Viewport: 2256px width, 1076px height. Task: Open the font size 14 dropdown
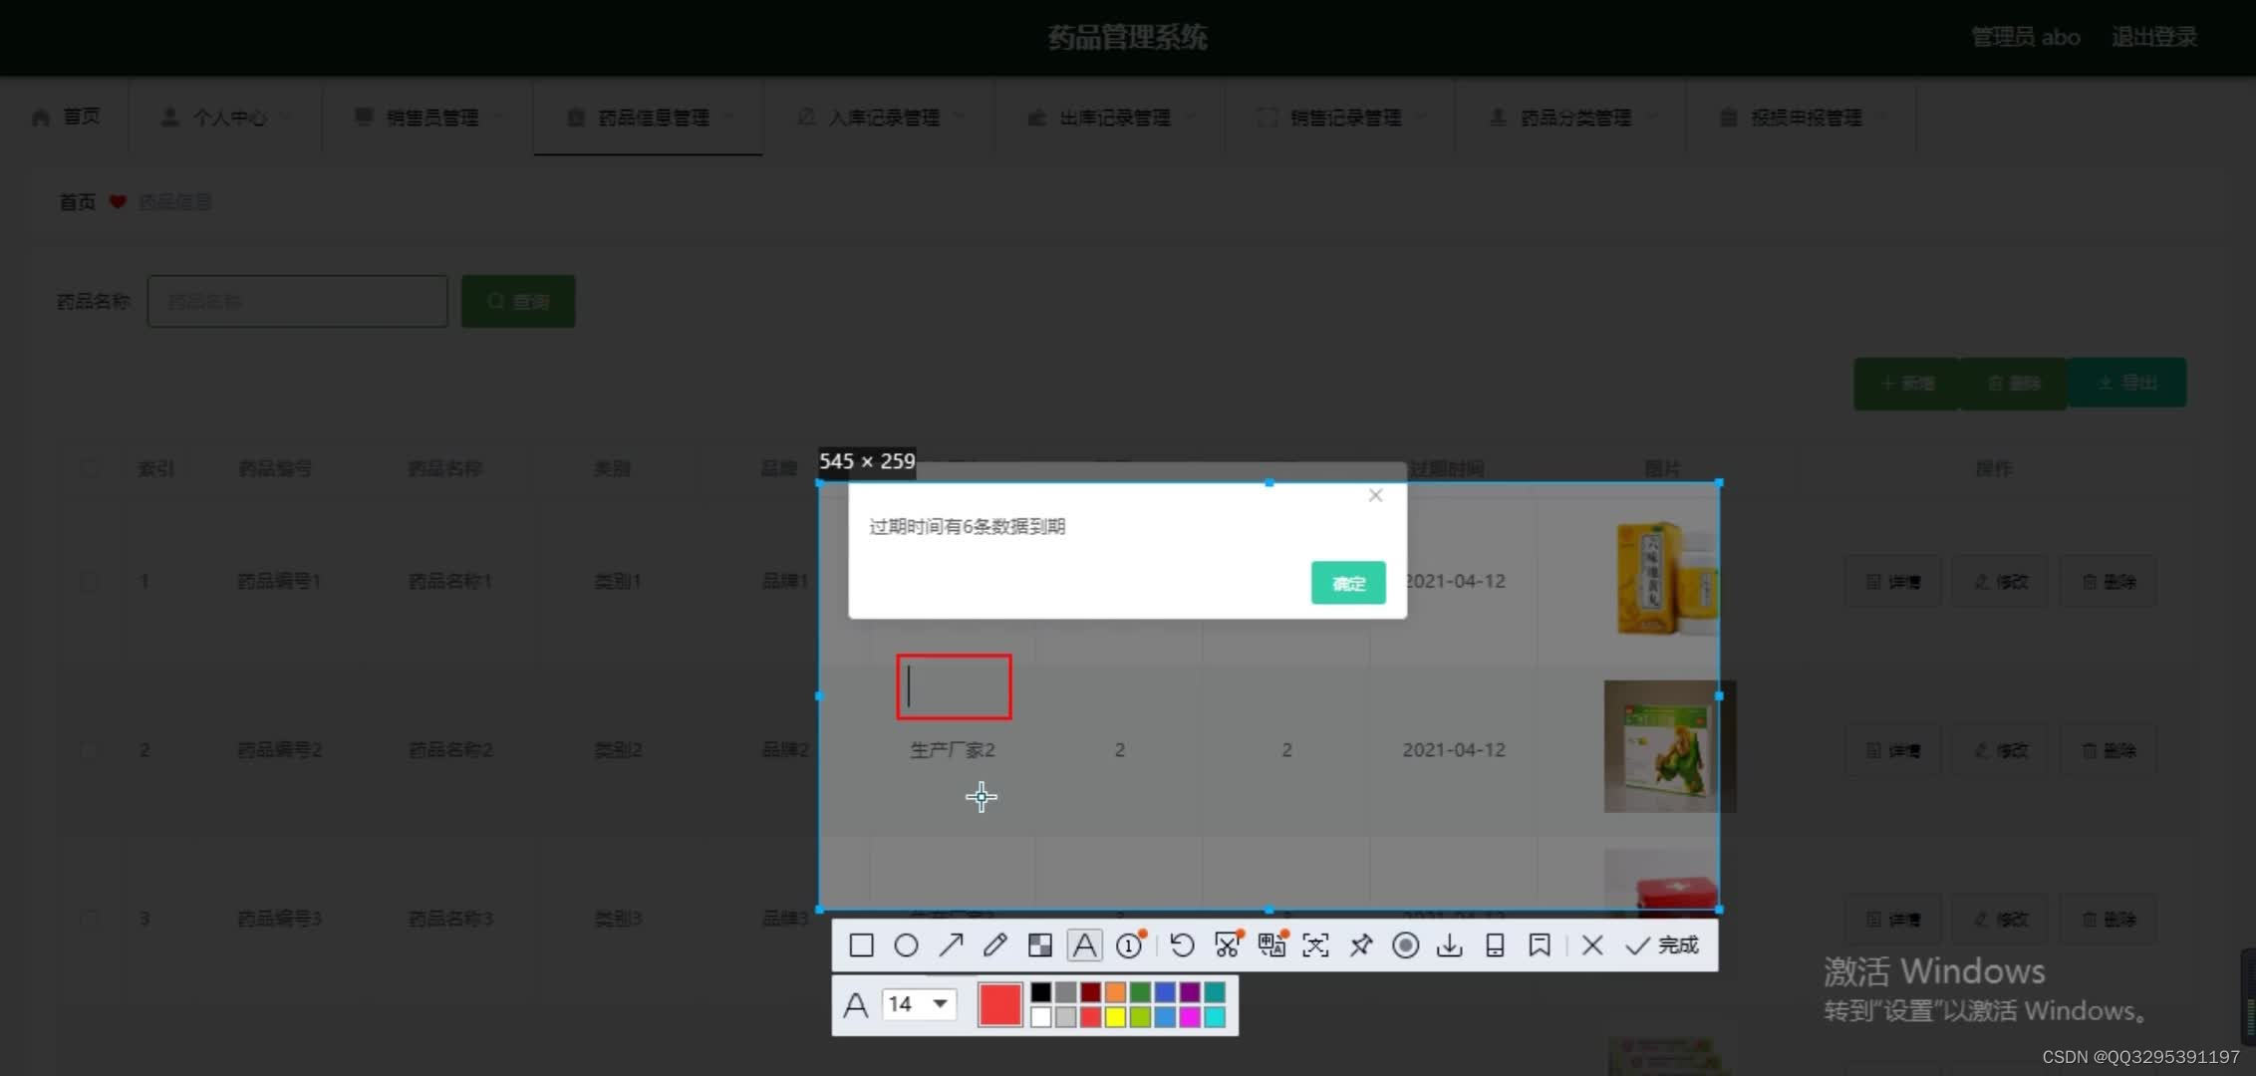919,1004
